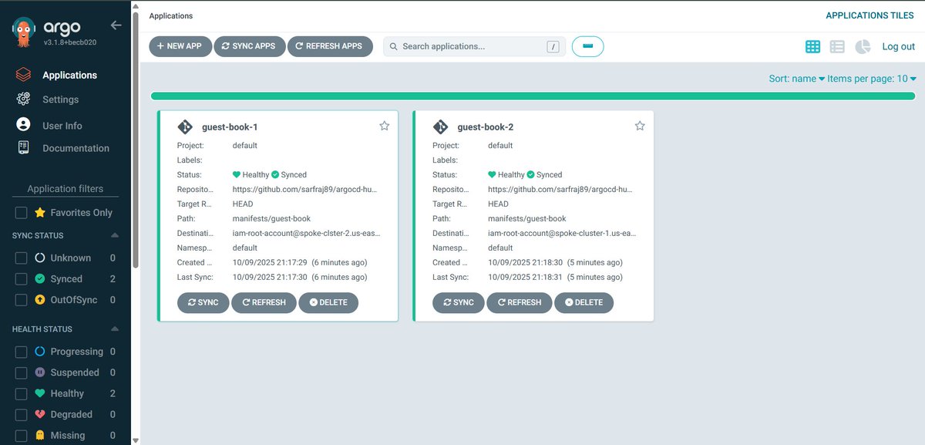
Task: Click the Suspended pause icon
Action: [40, 373]
